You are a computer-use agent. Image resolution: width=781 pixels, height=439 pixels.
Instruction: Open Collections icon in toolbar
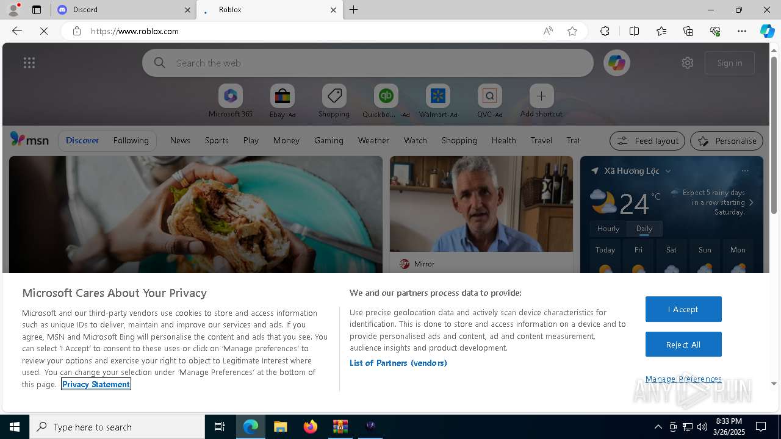tap(688, 31)
